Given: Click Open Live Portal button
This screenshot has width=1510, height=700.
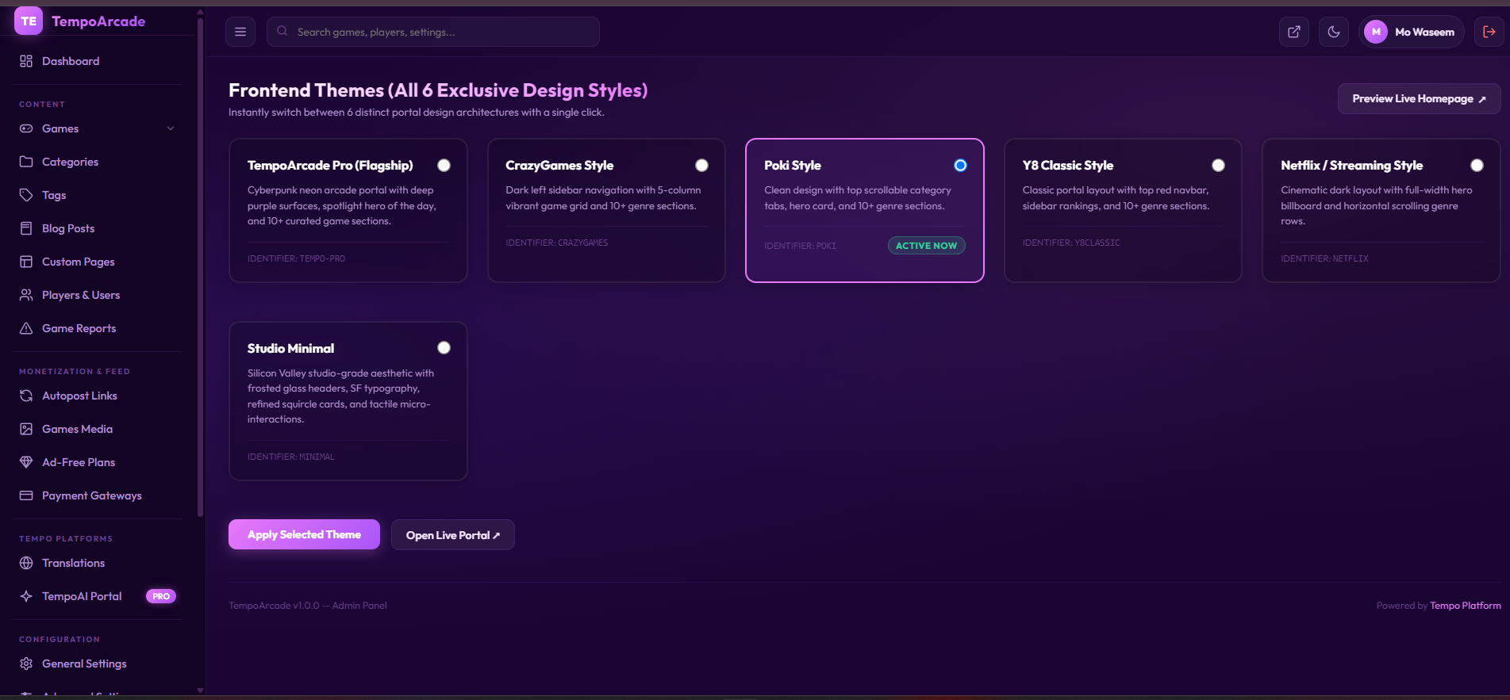Looking at the screenshot, I should click(453, 535).
